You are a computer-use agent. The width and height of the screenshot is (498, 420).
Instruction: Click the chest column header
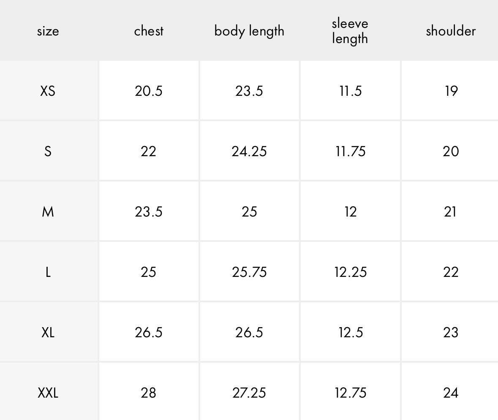[x=149, y=31]
